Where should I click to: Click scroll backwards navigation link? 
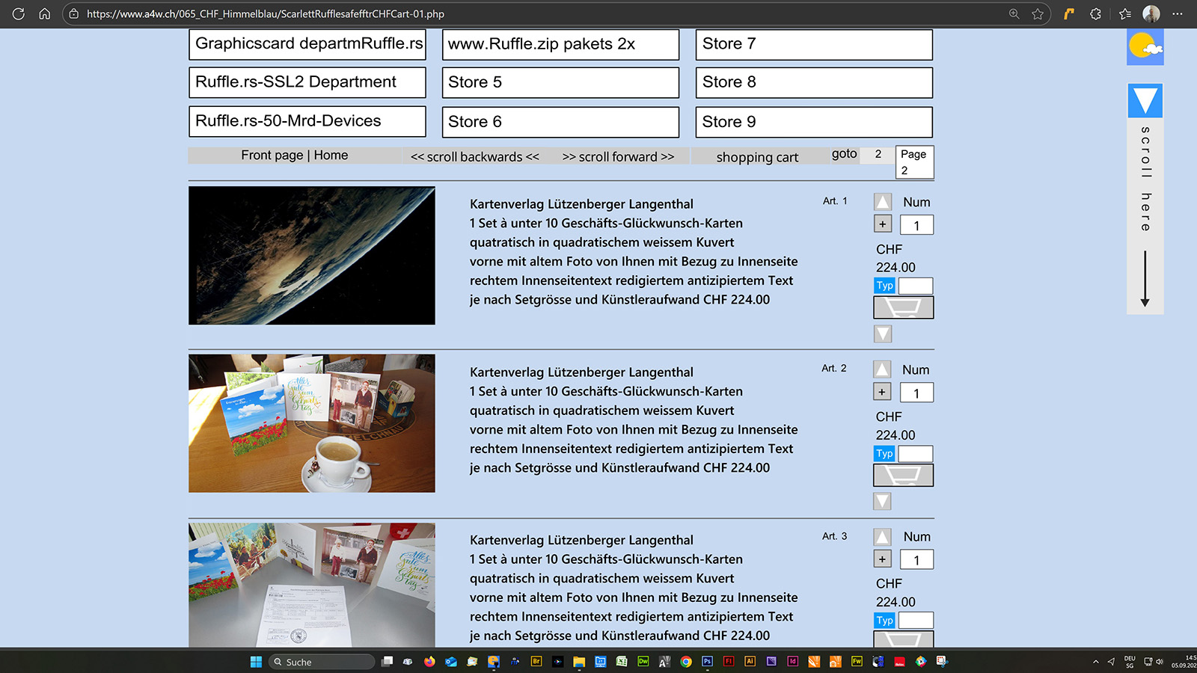(474, 157)
